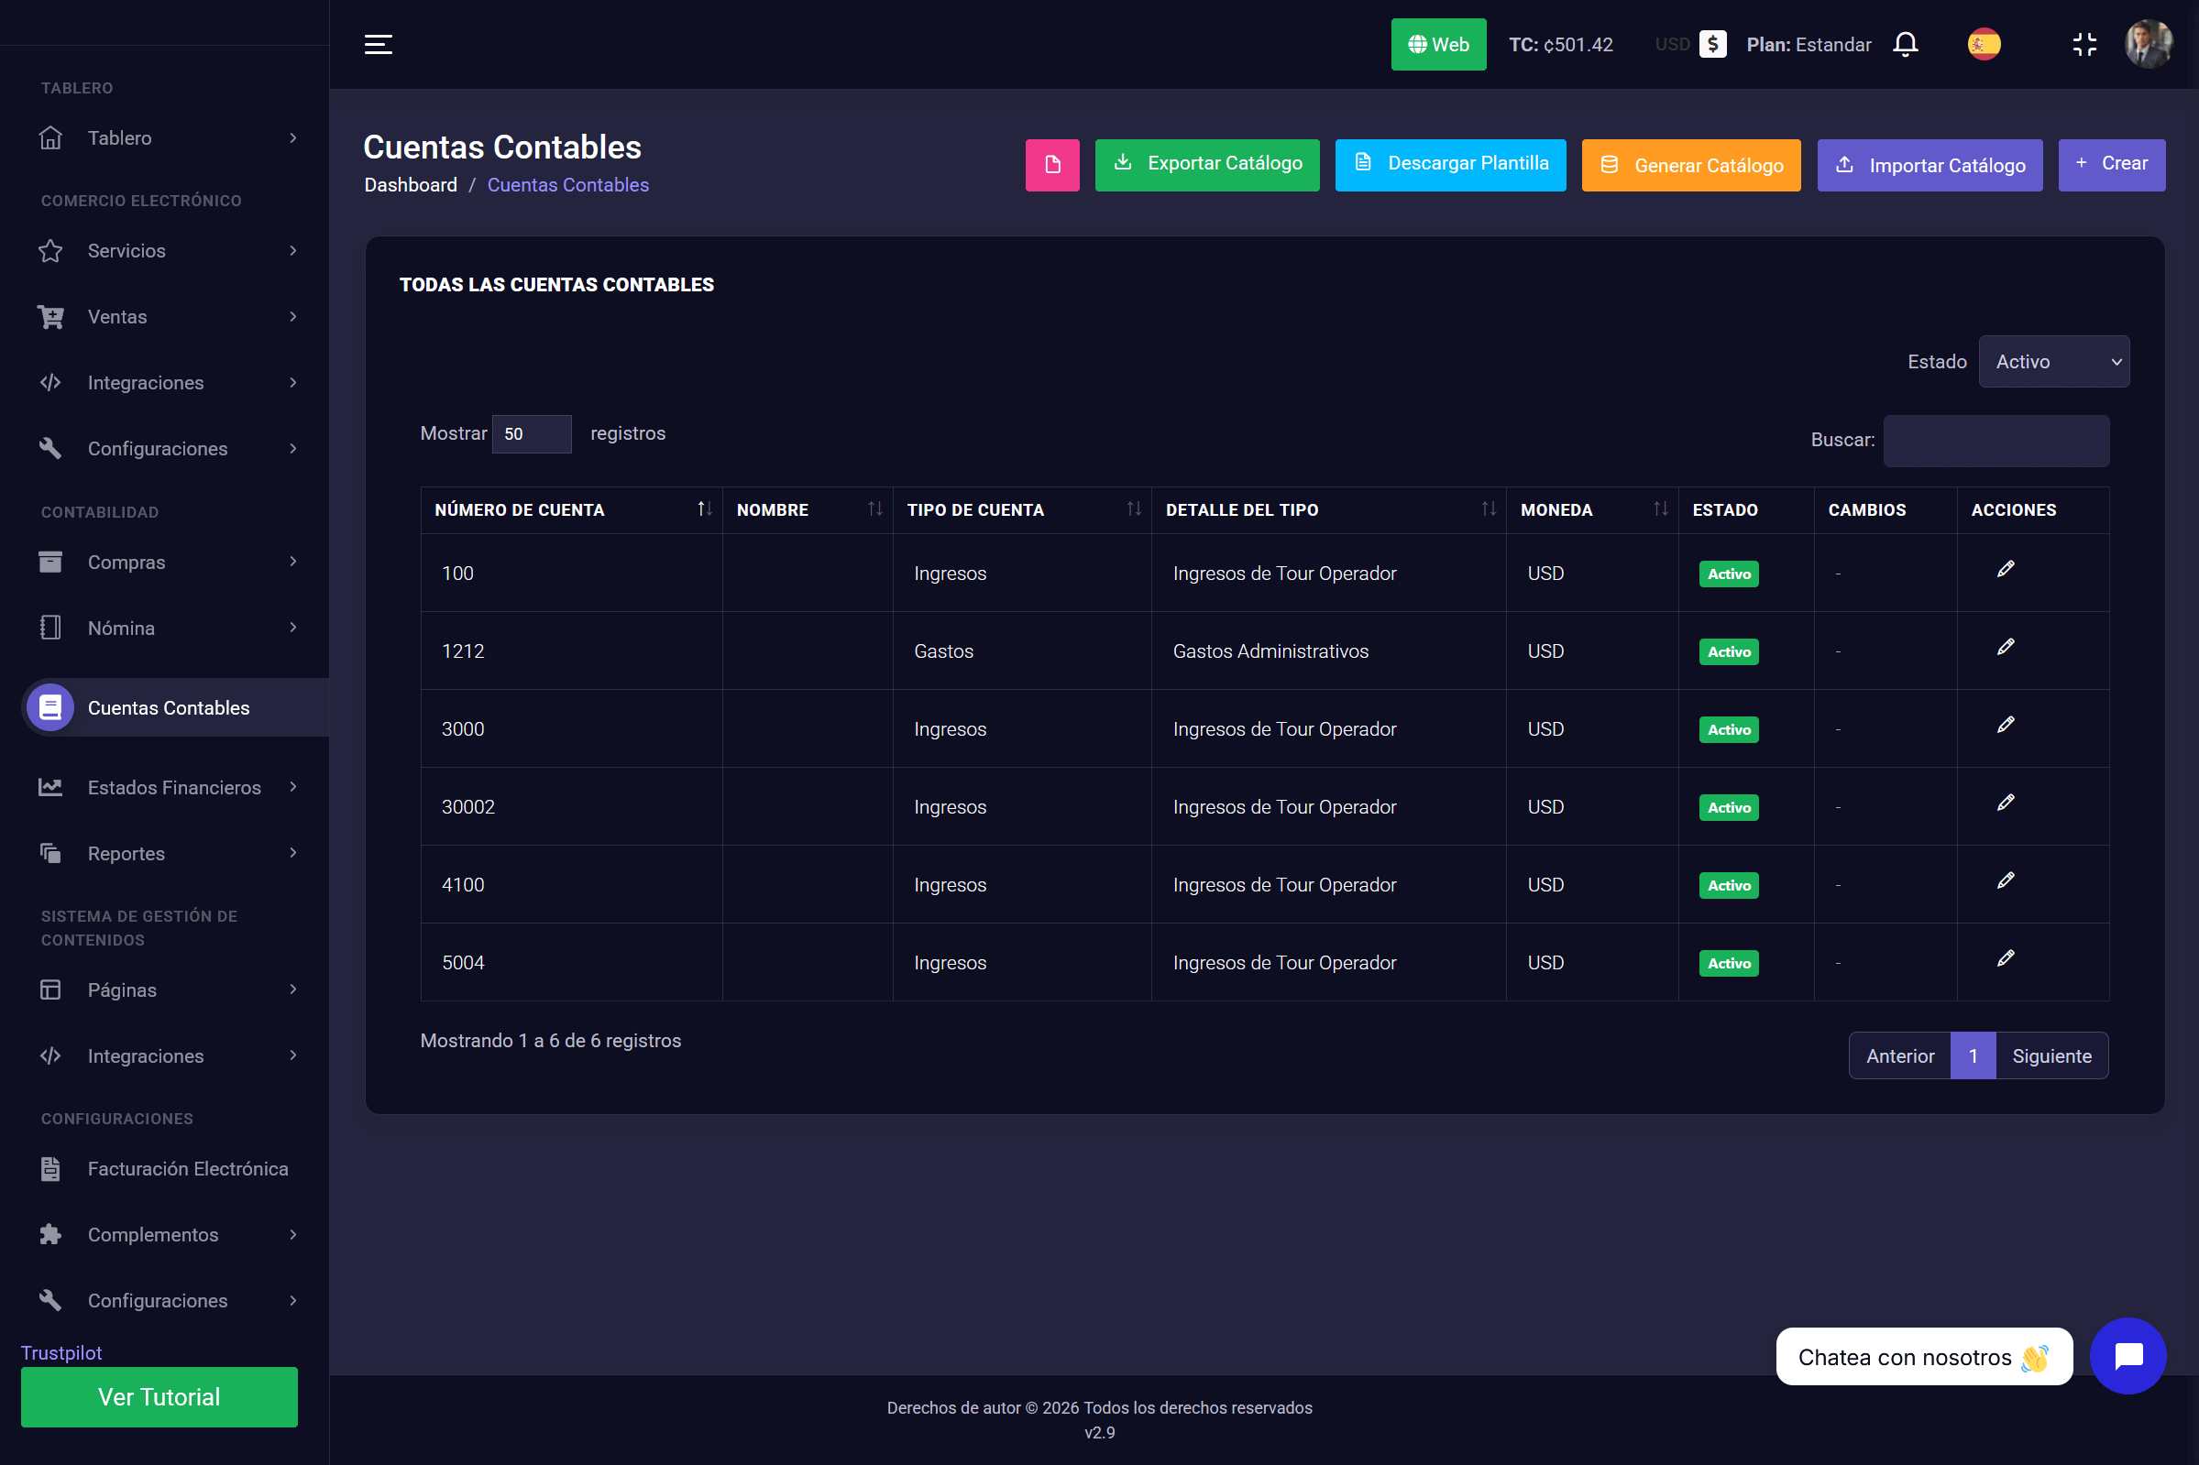Click the Dashboard breadcrumb link
This screenshot has height=1465, width=2199.
(411, 185)
